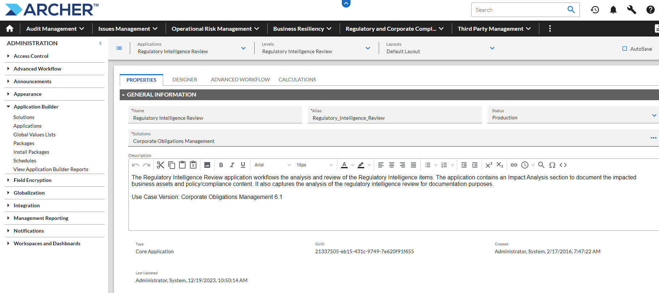This screenshot has width=659, height=293.
Task: Click the Name input field
Action: (215, 115)
